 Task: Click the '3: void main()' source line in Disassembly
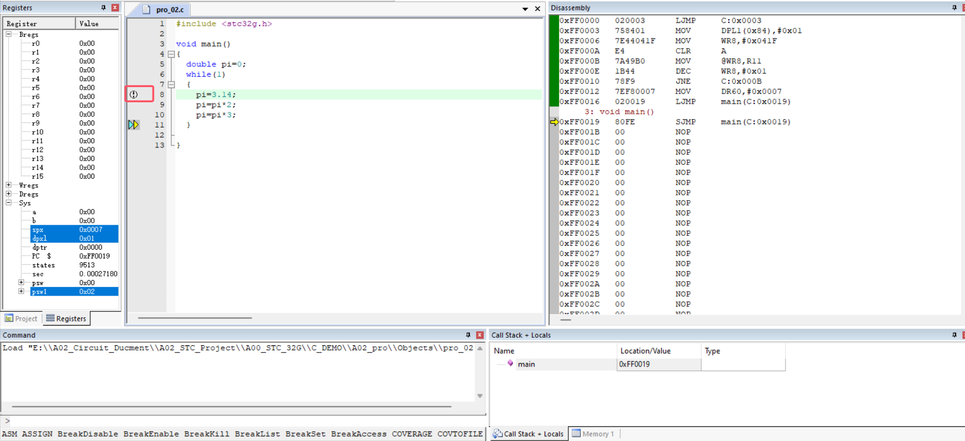619,112
